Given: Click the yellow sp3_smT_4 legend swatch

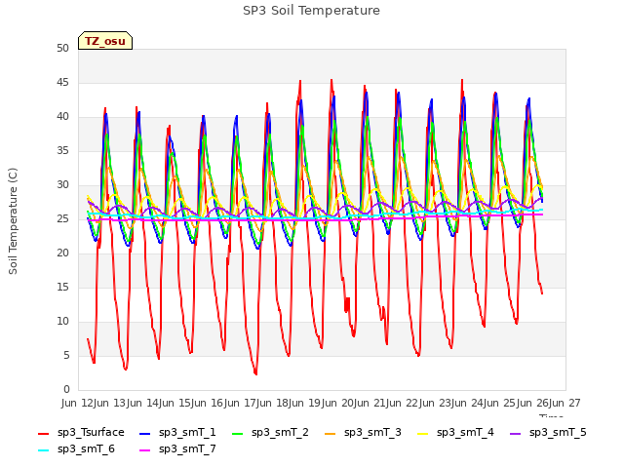Looking at the screenshot, I should (422, 433).
